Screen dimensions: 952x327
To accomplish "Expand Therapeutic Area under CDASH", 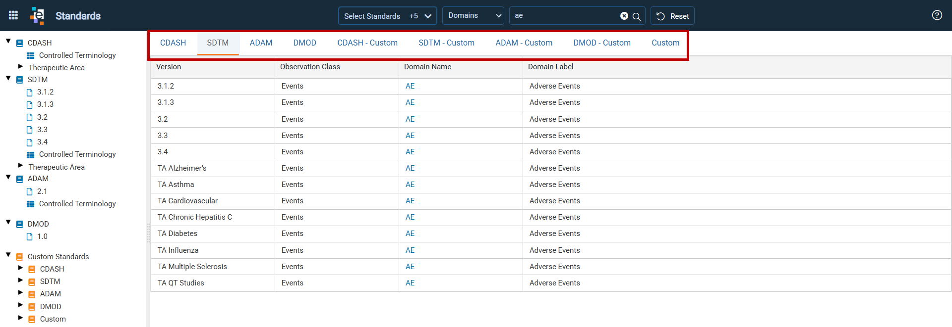I will (20, 66).
